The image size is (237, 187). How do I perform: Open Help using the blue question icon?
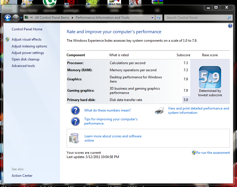pos(230,26)
